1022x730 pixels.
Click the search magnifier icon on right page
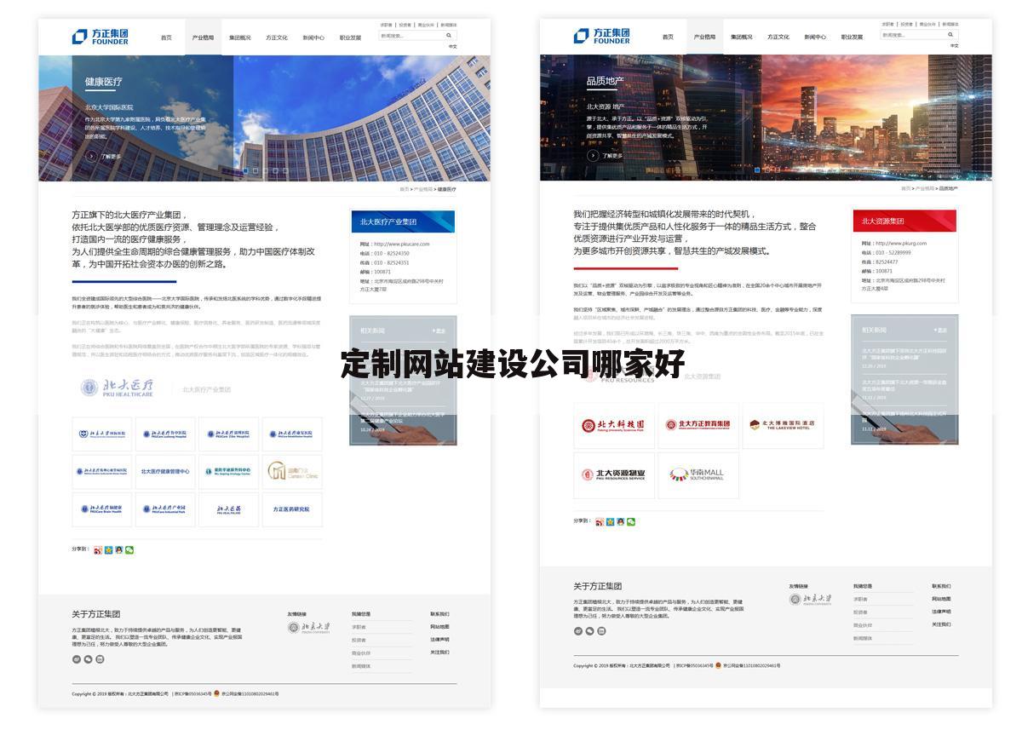(950, 35)
